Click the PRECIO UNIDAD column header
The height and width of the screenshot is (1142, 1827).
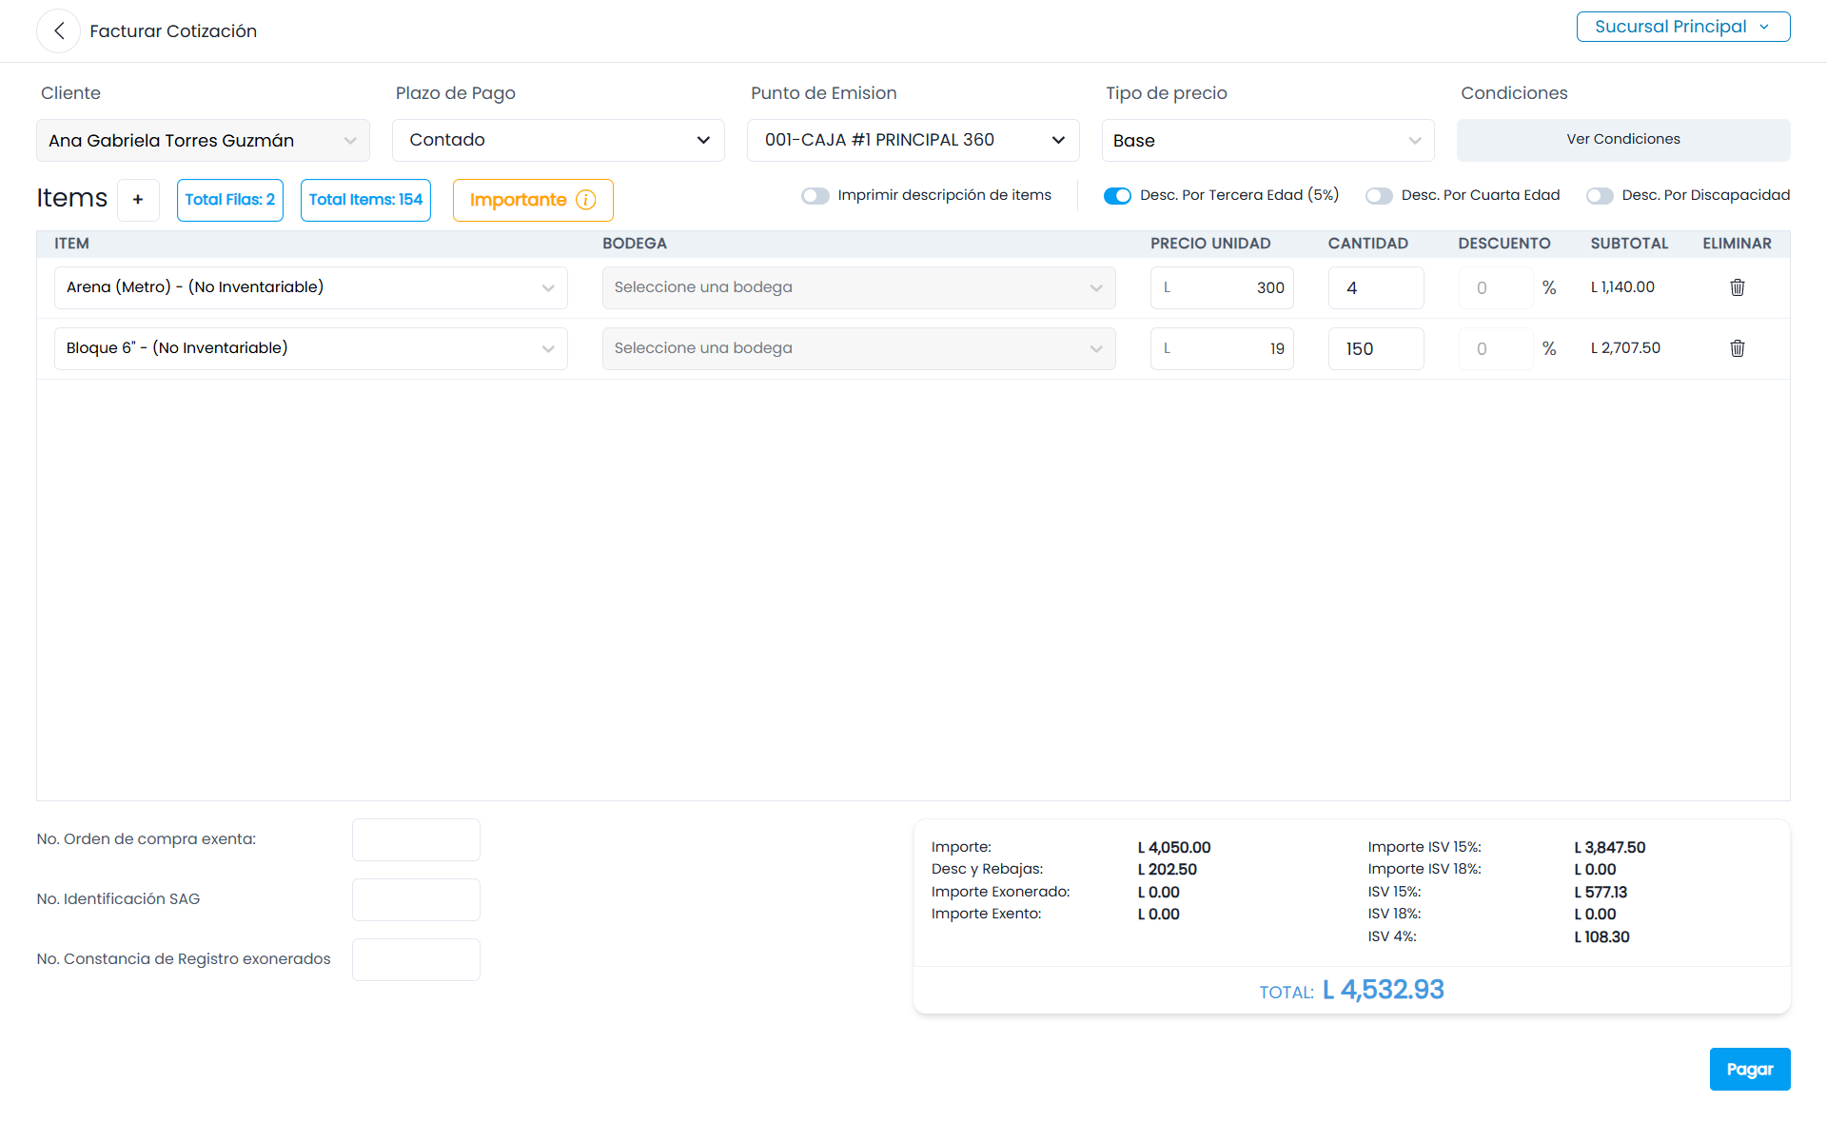(x=1210, y=244)
